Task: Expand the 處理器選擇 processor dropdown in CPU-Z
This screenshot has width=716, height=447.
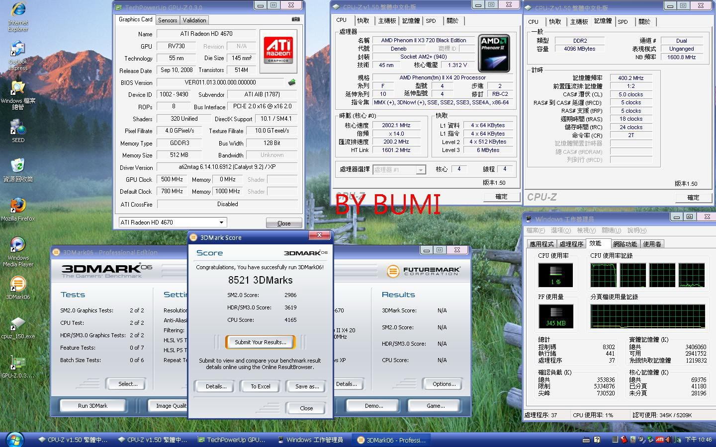Action: tap(421, 170)
